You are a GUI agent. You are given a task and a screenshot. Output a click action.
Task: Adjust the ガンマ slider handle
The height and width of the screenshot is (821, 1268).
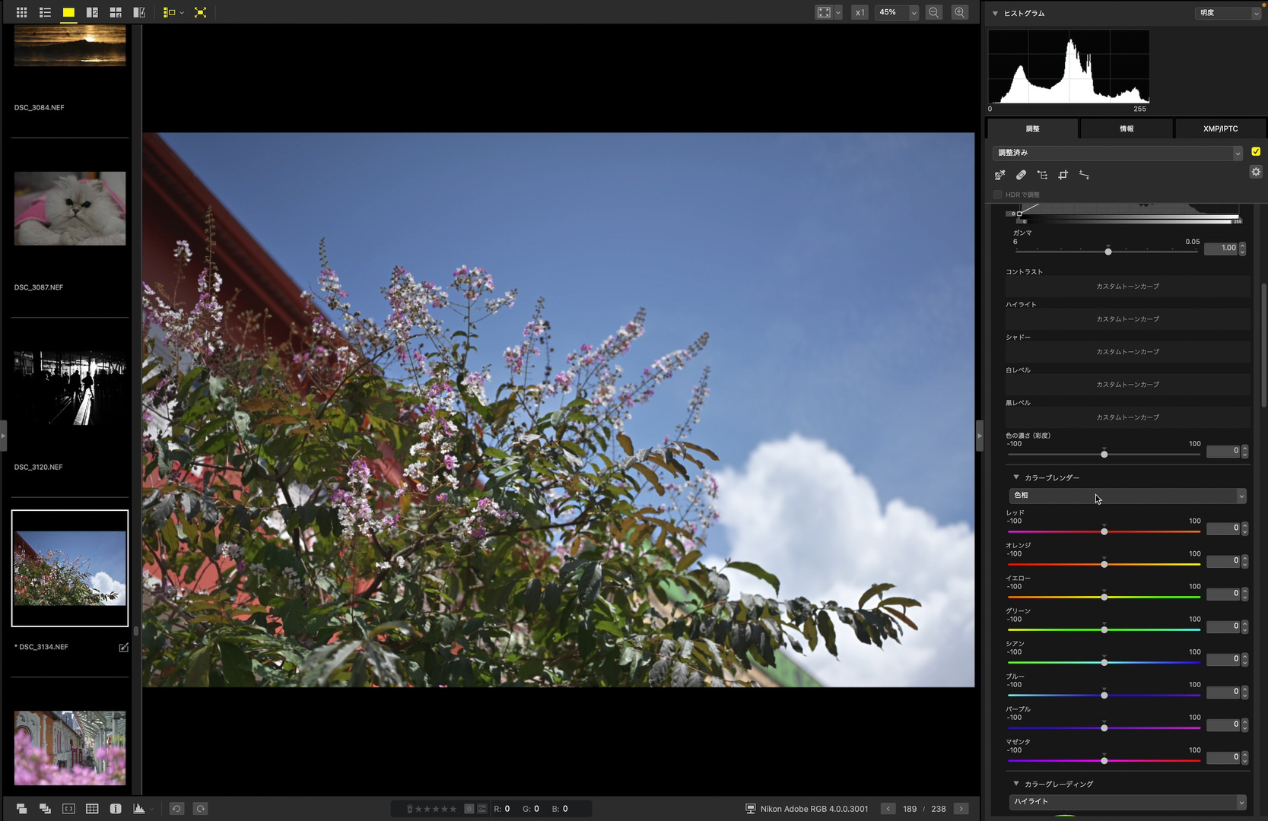click(x=1108, y=252)
